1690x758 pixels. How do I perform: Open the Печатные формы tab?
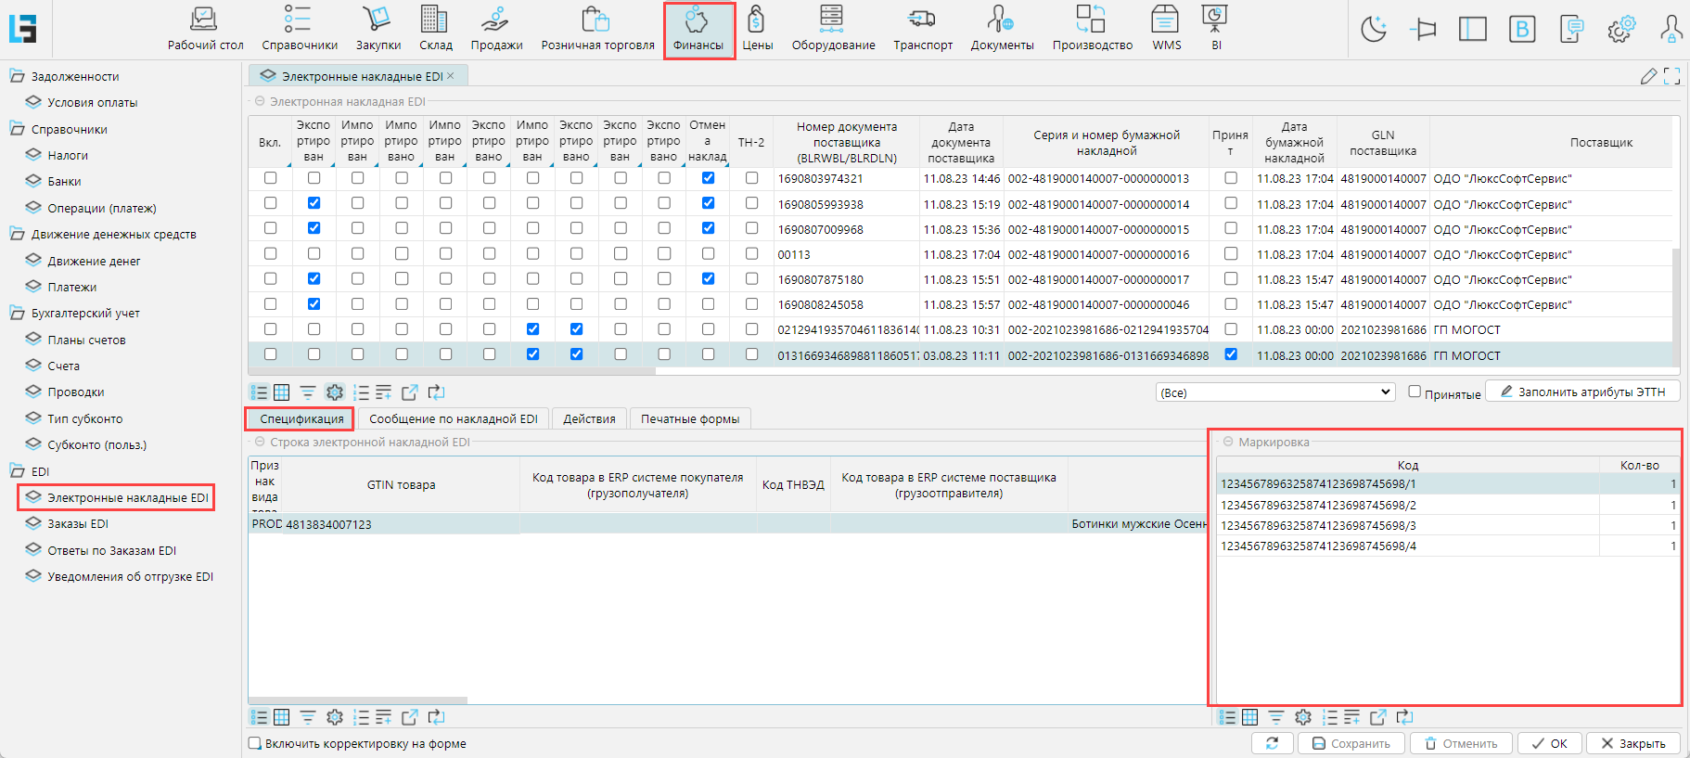[689, 419]
